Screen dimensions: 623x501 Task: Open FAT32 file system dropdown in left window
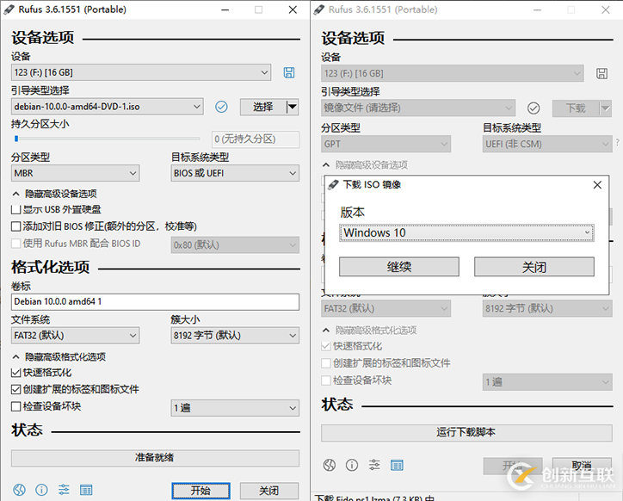point(75,336)
